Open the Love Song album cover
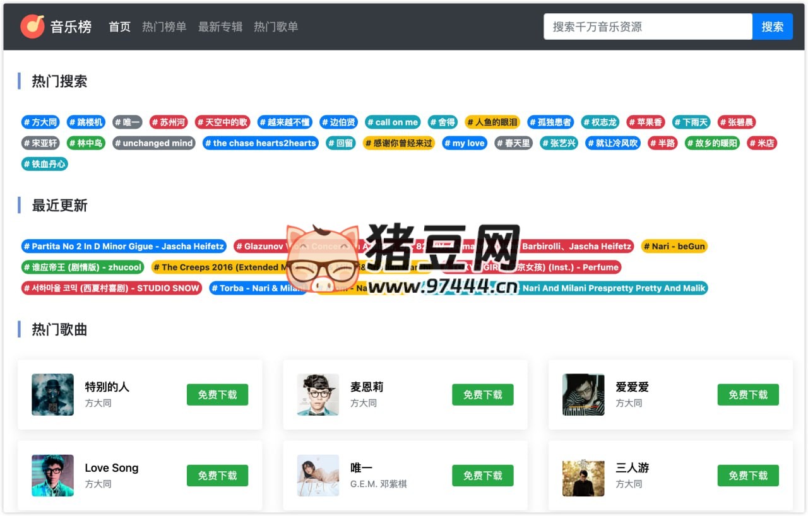Screen dimensions: 808x516 pyautogui.click(x=52, y=475)
